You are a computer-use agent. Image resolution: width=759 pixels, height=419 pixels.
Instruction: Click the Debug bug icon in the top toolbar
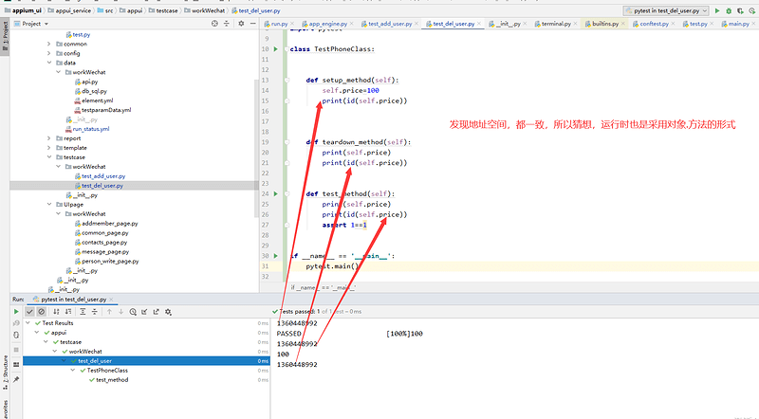(x=729, y=10)
